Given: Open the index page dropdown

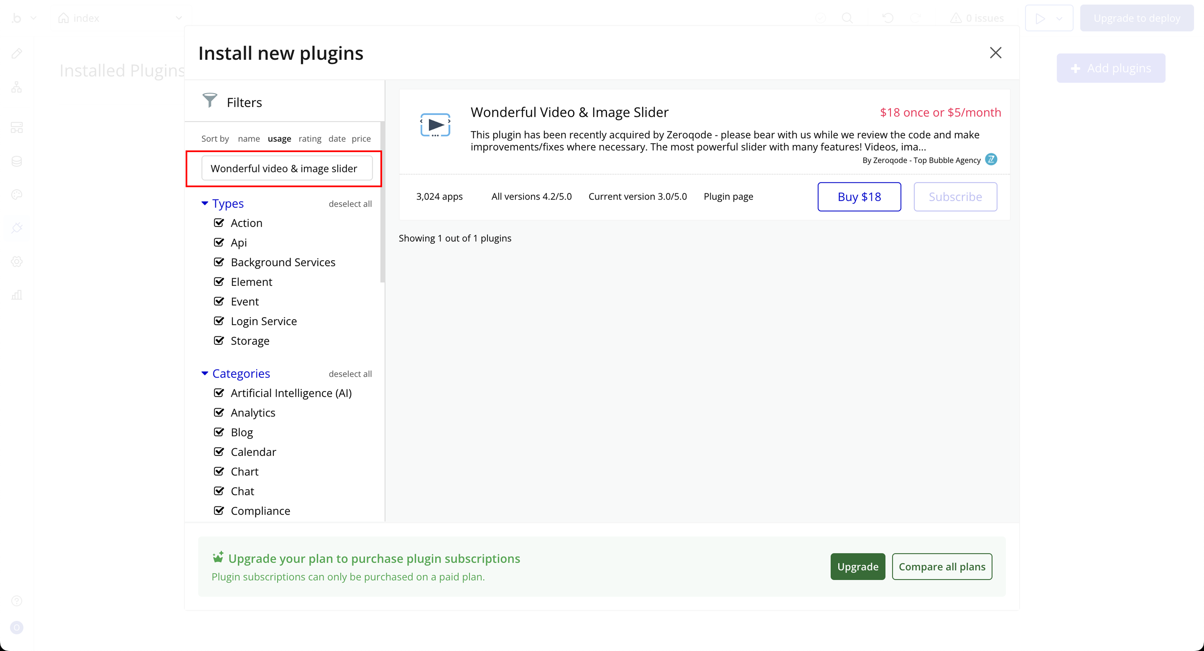Looking at the screenshot, I should [178, 18].
